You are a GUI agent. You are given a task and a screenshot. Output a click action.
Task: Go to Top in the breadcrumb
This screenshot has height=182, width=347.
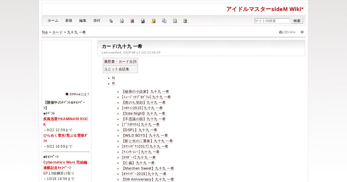pyautogui.click(x=45, y=32)
